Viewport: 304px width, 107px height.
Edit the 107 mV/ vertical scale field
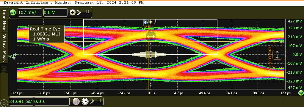[30, 13]
